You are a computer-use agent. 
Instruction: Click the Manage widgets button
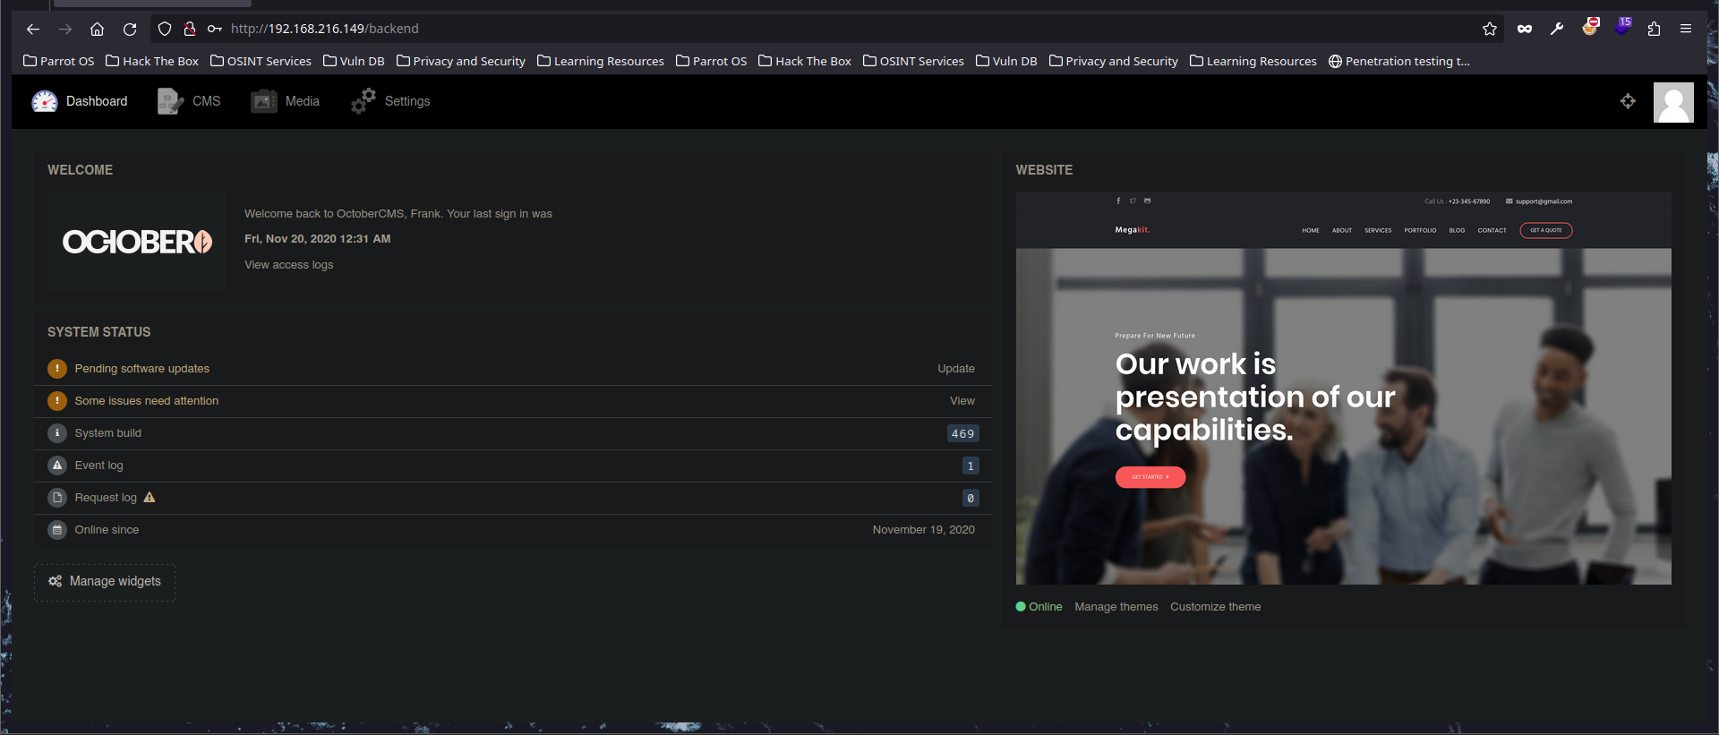pyautogui.click(x=105, y=582)
